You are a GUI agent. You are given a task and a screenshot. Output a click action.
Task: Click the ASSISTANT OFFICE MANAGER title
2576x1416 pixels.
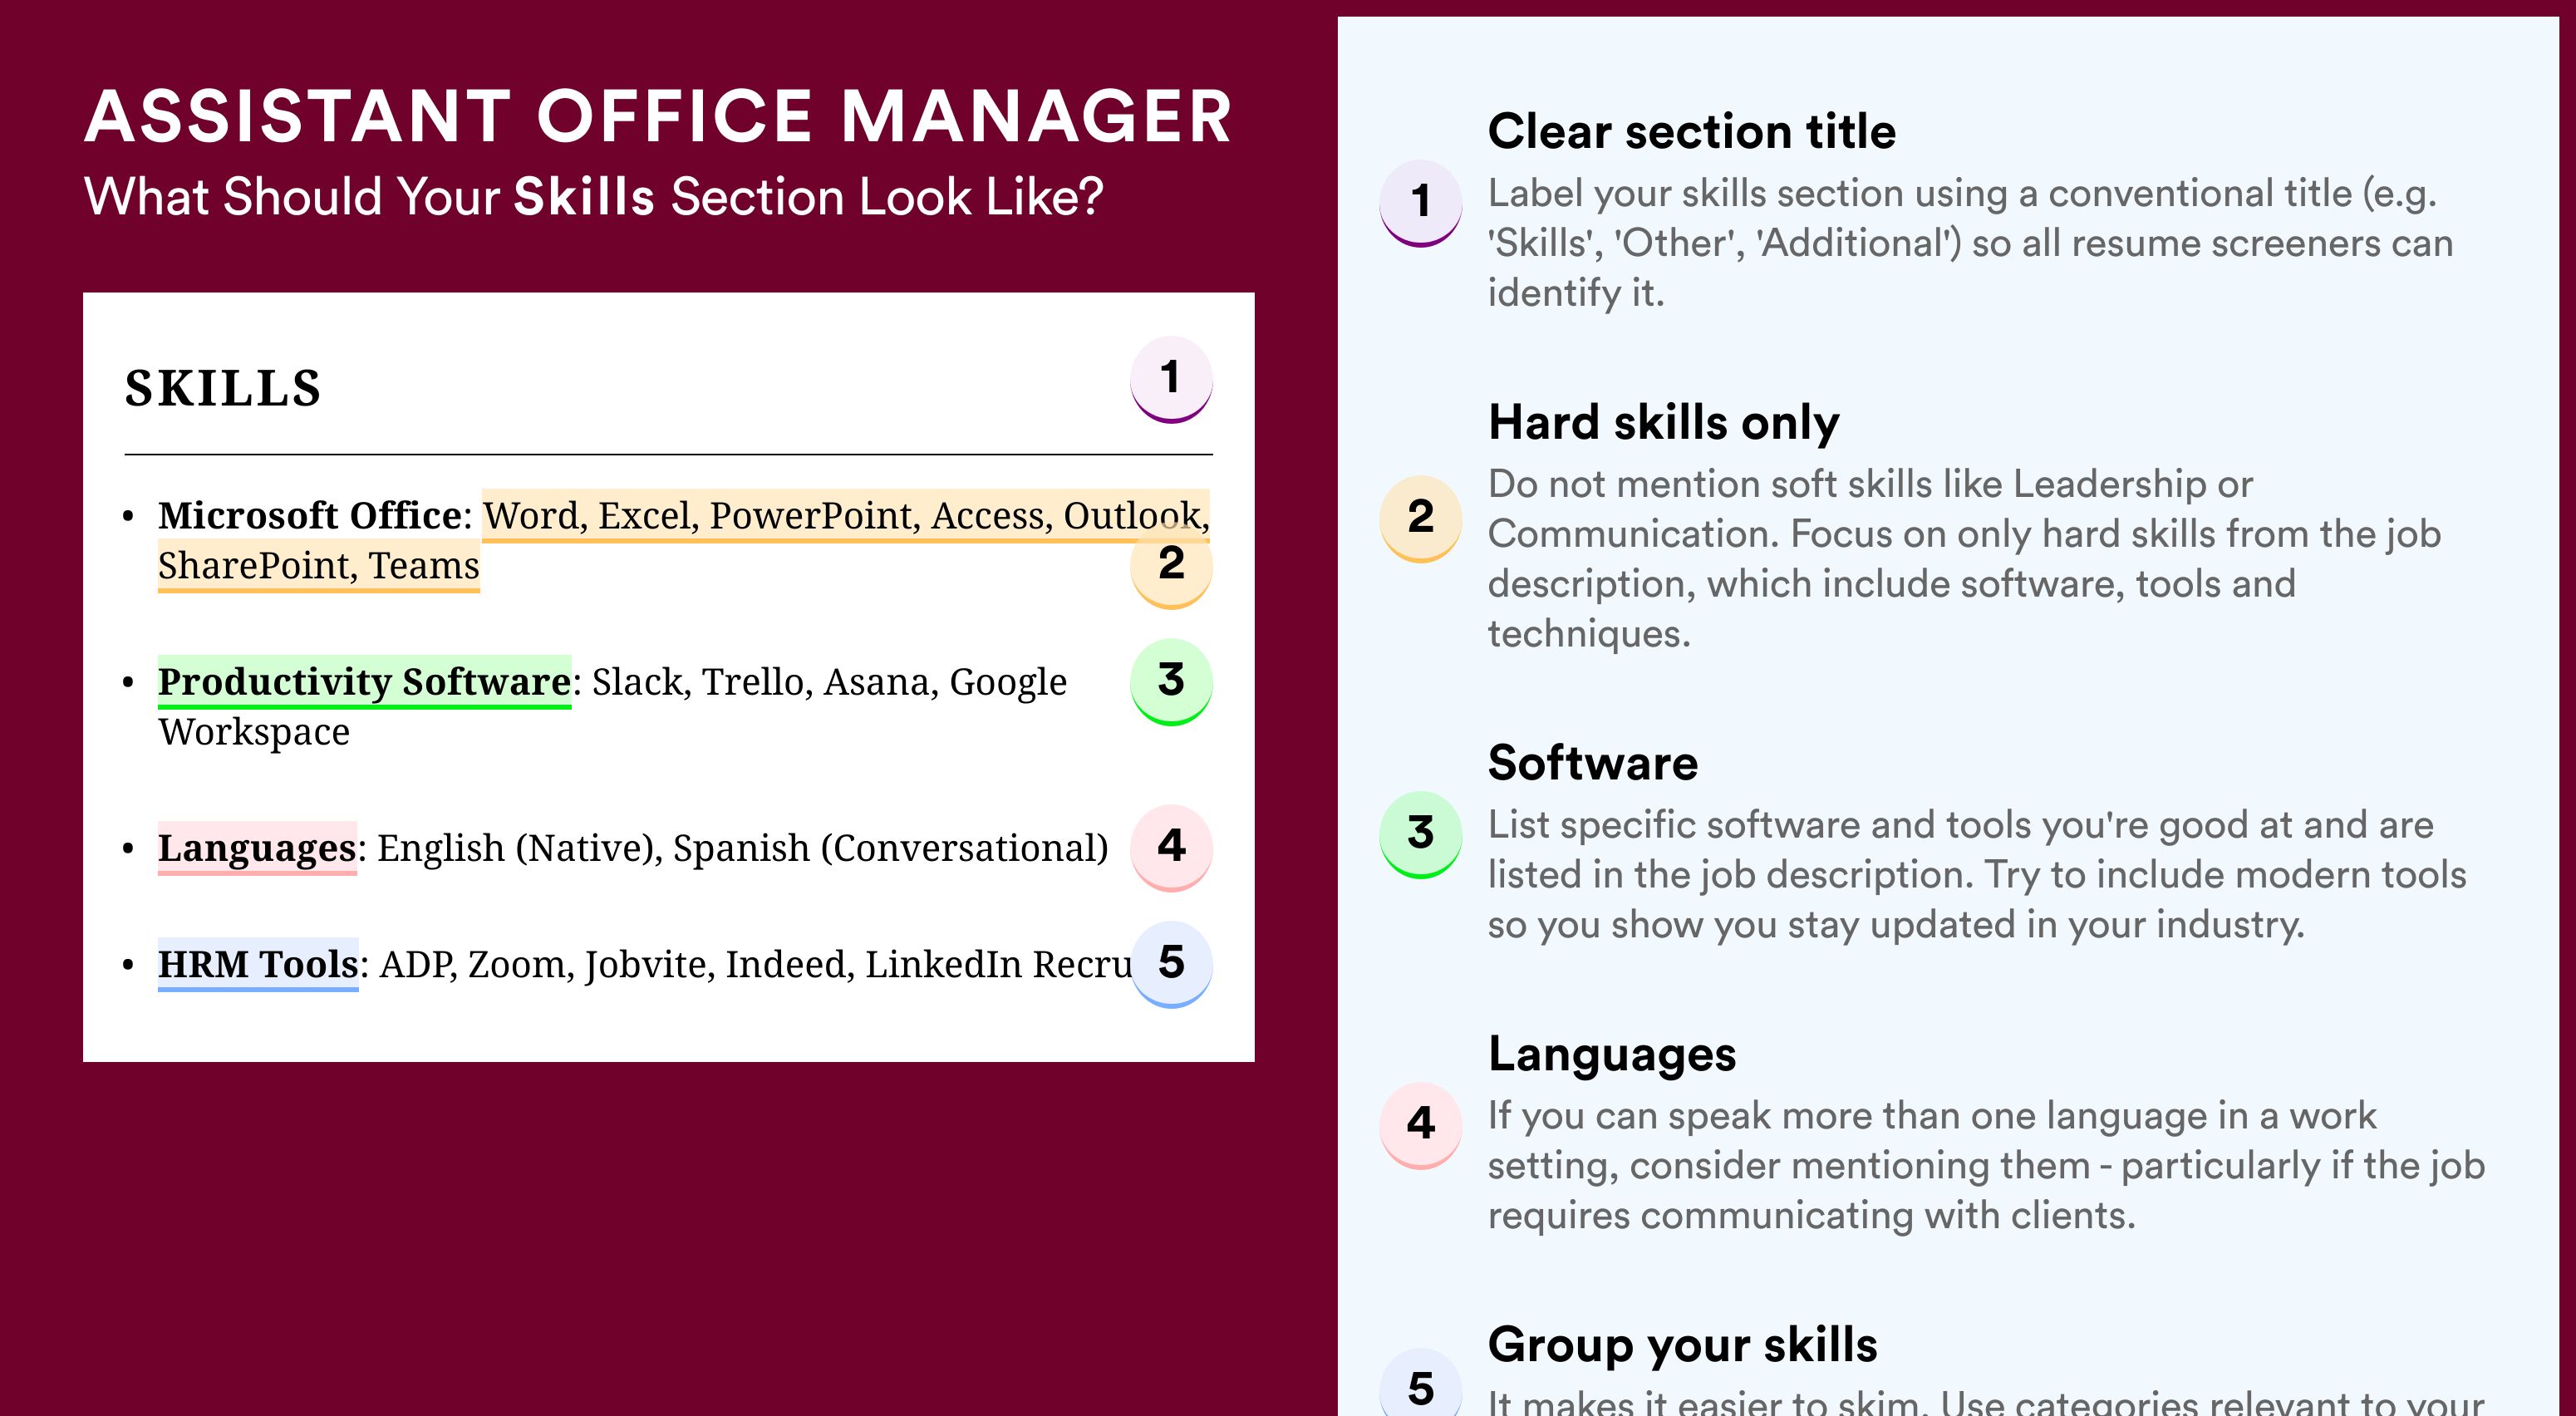(x=658, y=116)
